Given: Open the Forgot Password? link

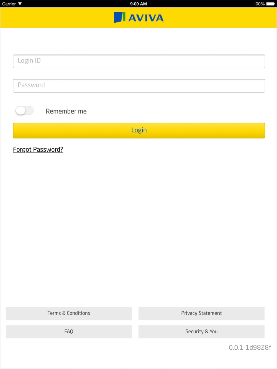Looking at the screenshot, I should (x=38, y=149).
